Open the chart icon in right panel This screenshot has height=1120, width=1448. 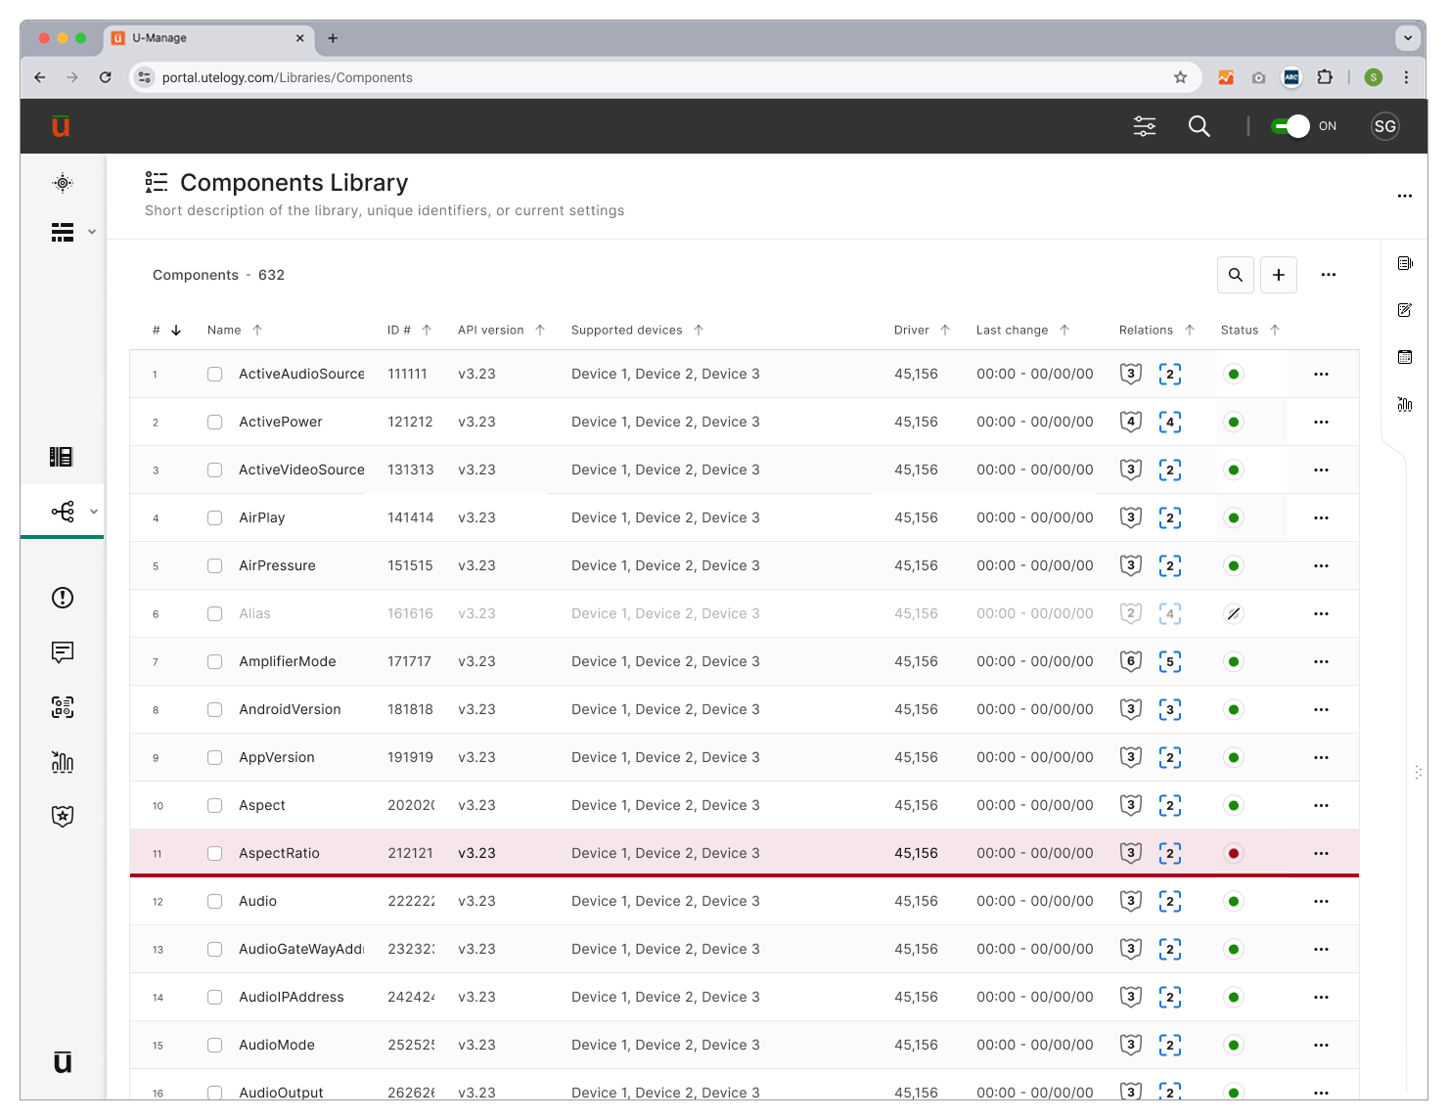click(1405, 404)
